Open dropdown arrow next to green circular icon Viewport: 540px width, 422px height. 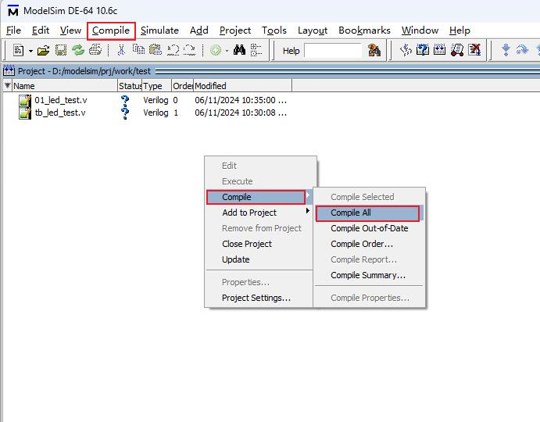[x=227, y=51]
